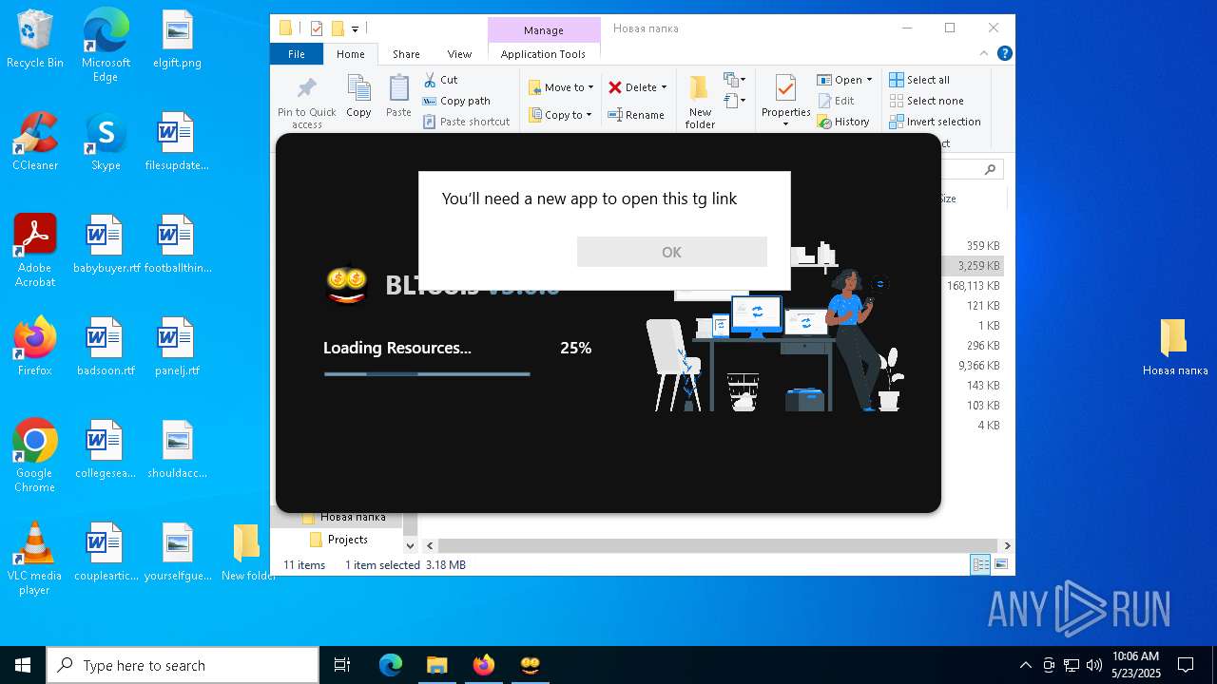Click the blue Help question mark icon
This screenshot has height=684, width=1217.
pos(1004,53)
